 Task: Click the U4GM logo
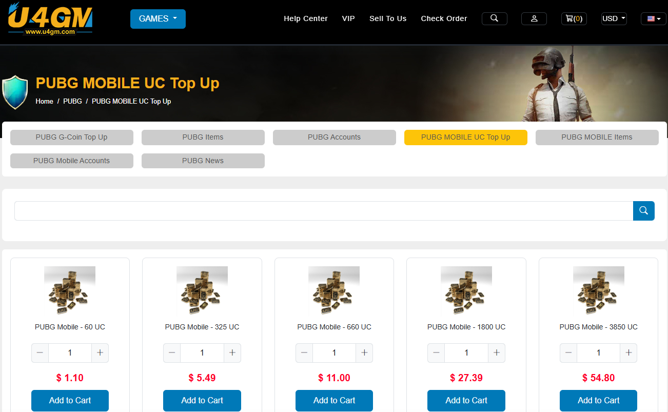tap(50, 18)
